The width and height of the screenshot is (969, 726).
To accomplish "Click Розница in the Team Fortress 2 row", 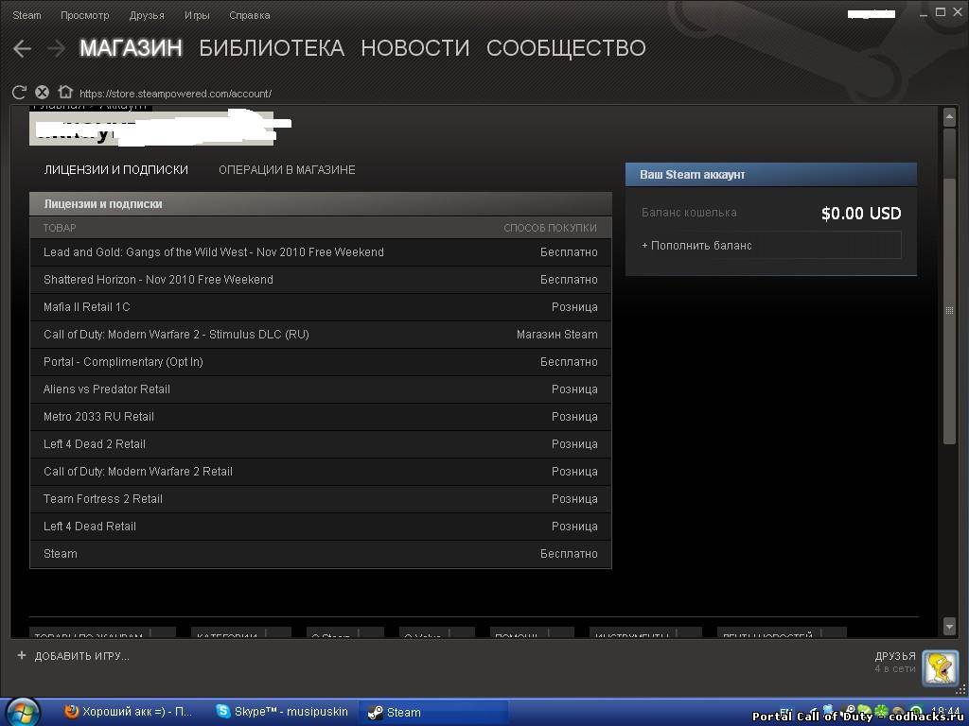I will (x=574, y=499).
